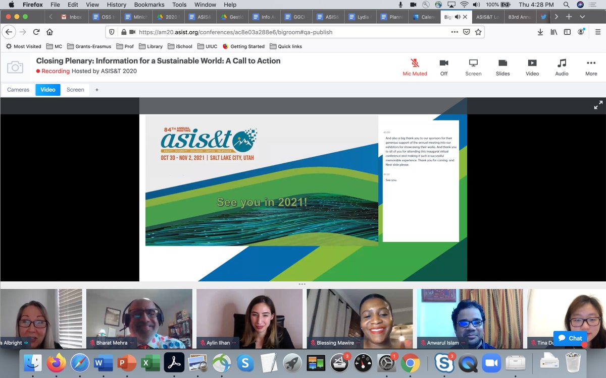The image size is (606, 378).
Task: Open Spotlight search in menu bar
Action: tap(567, 5)
